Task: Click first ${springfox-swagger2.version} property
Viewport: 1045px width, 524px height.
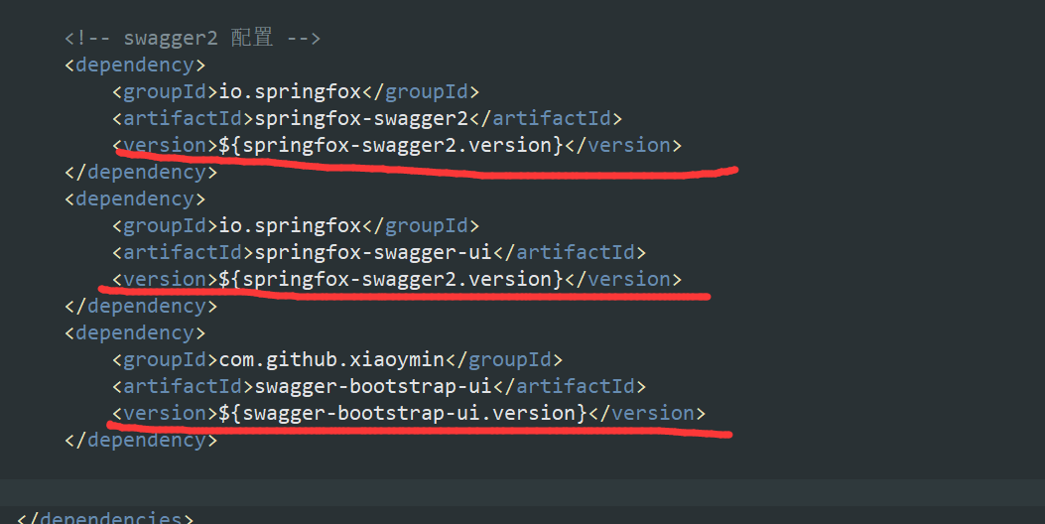Action: tap(391, 145)
